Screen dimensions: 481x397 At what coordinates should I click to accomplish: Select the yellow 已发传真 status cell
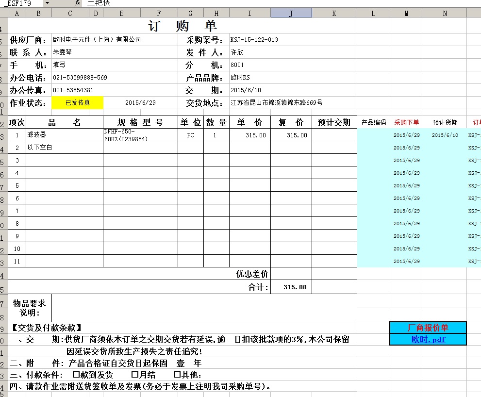[78, 103]
